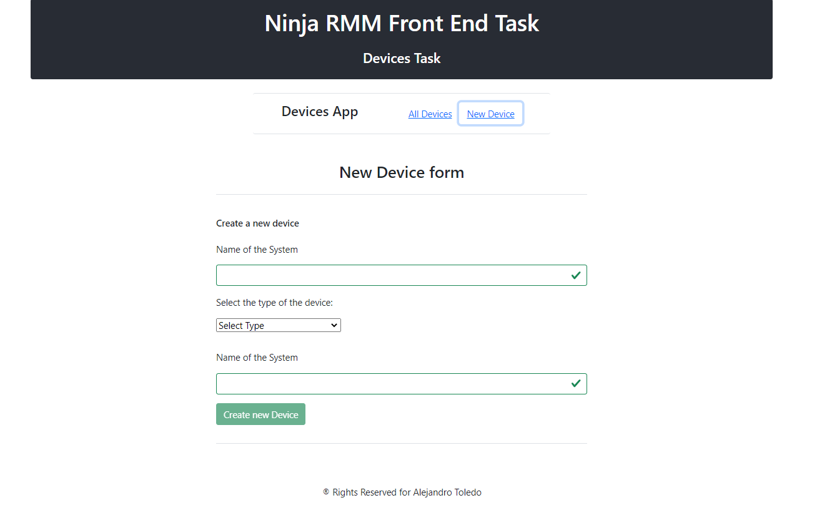Screen dimensions: 832x528
Task: Open the New Device link
Action: (x=491, y=114)
